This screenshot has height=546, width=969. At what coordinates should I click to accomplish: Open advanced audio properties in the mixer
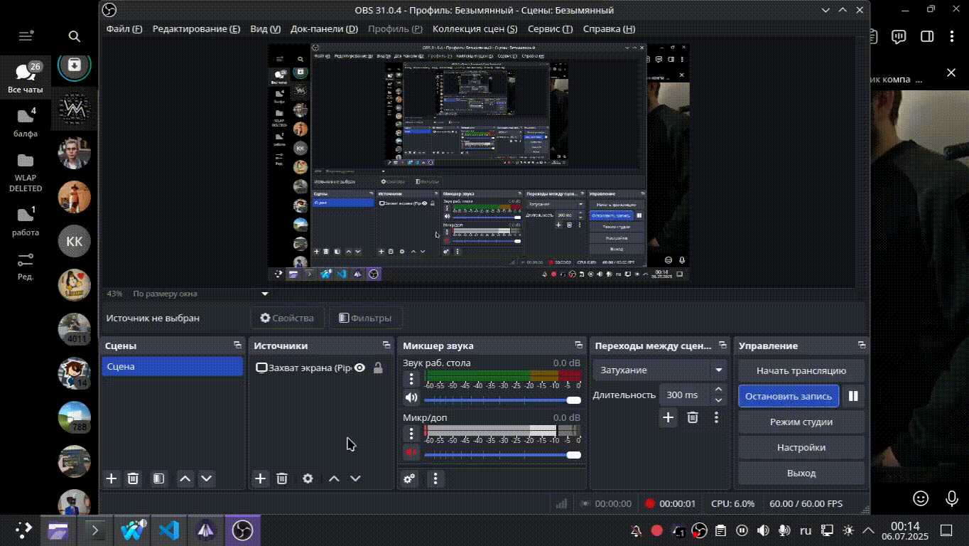pyautogui.click(x=410, y=478)
